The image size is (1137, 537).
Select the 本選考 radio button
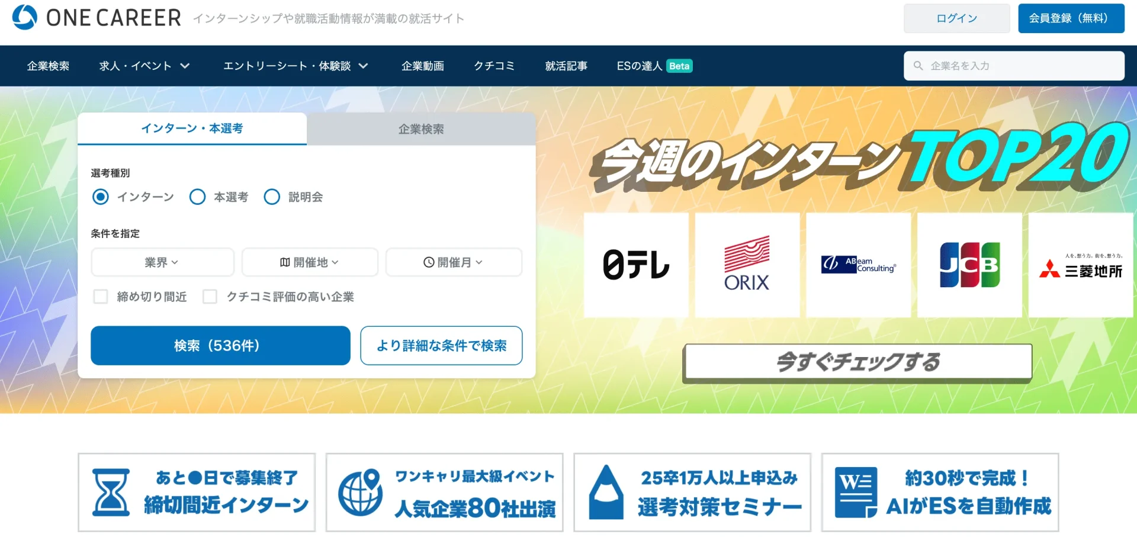pos(197,197)
